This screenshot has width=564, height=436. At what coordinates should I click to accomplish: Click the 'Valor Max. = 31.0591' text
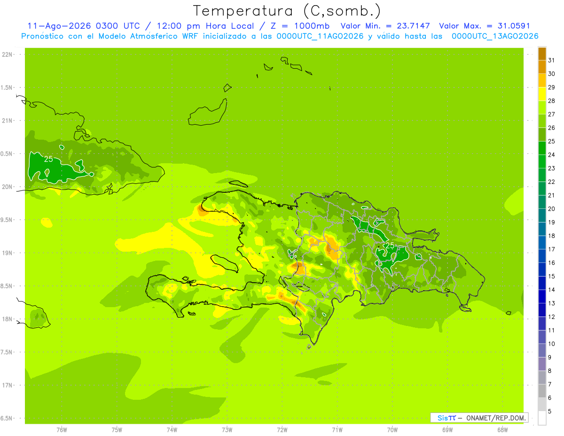485,26
